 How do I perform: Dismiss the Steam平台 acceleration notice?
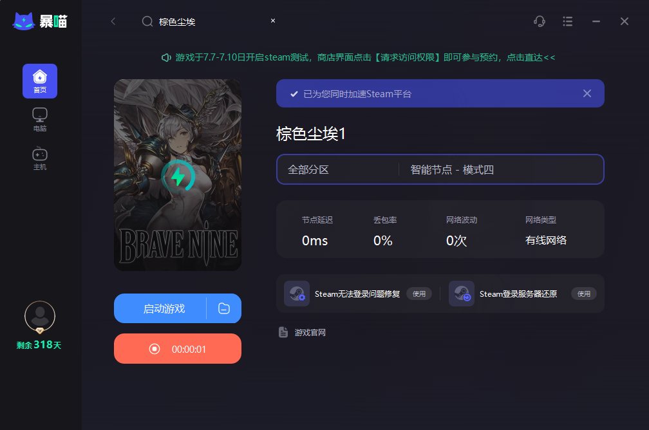coord(587,93)
